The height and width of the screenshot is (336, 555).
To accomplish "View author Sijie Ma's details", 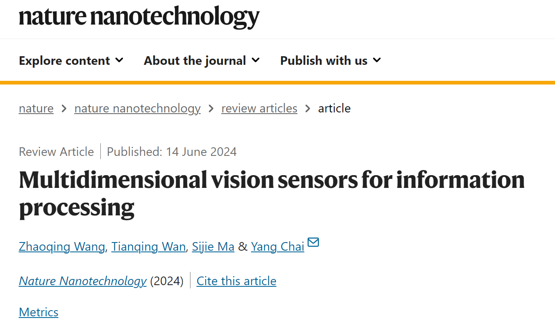I will tap(213, 247).
